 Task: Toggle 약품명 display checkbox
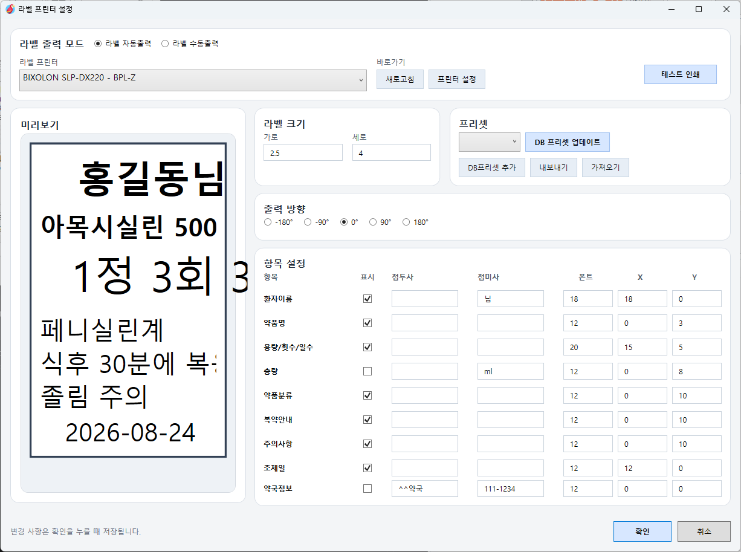pyautogui.click(x=367, y=323)
